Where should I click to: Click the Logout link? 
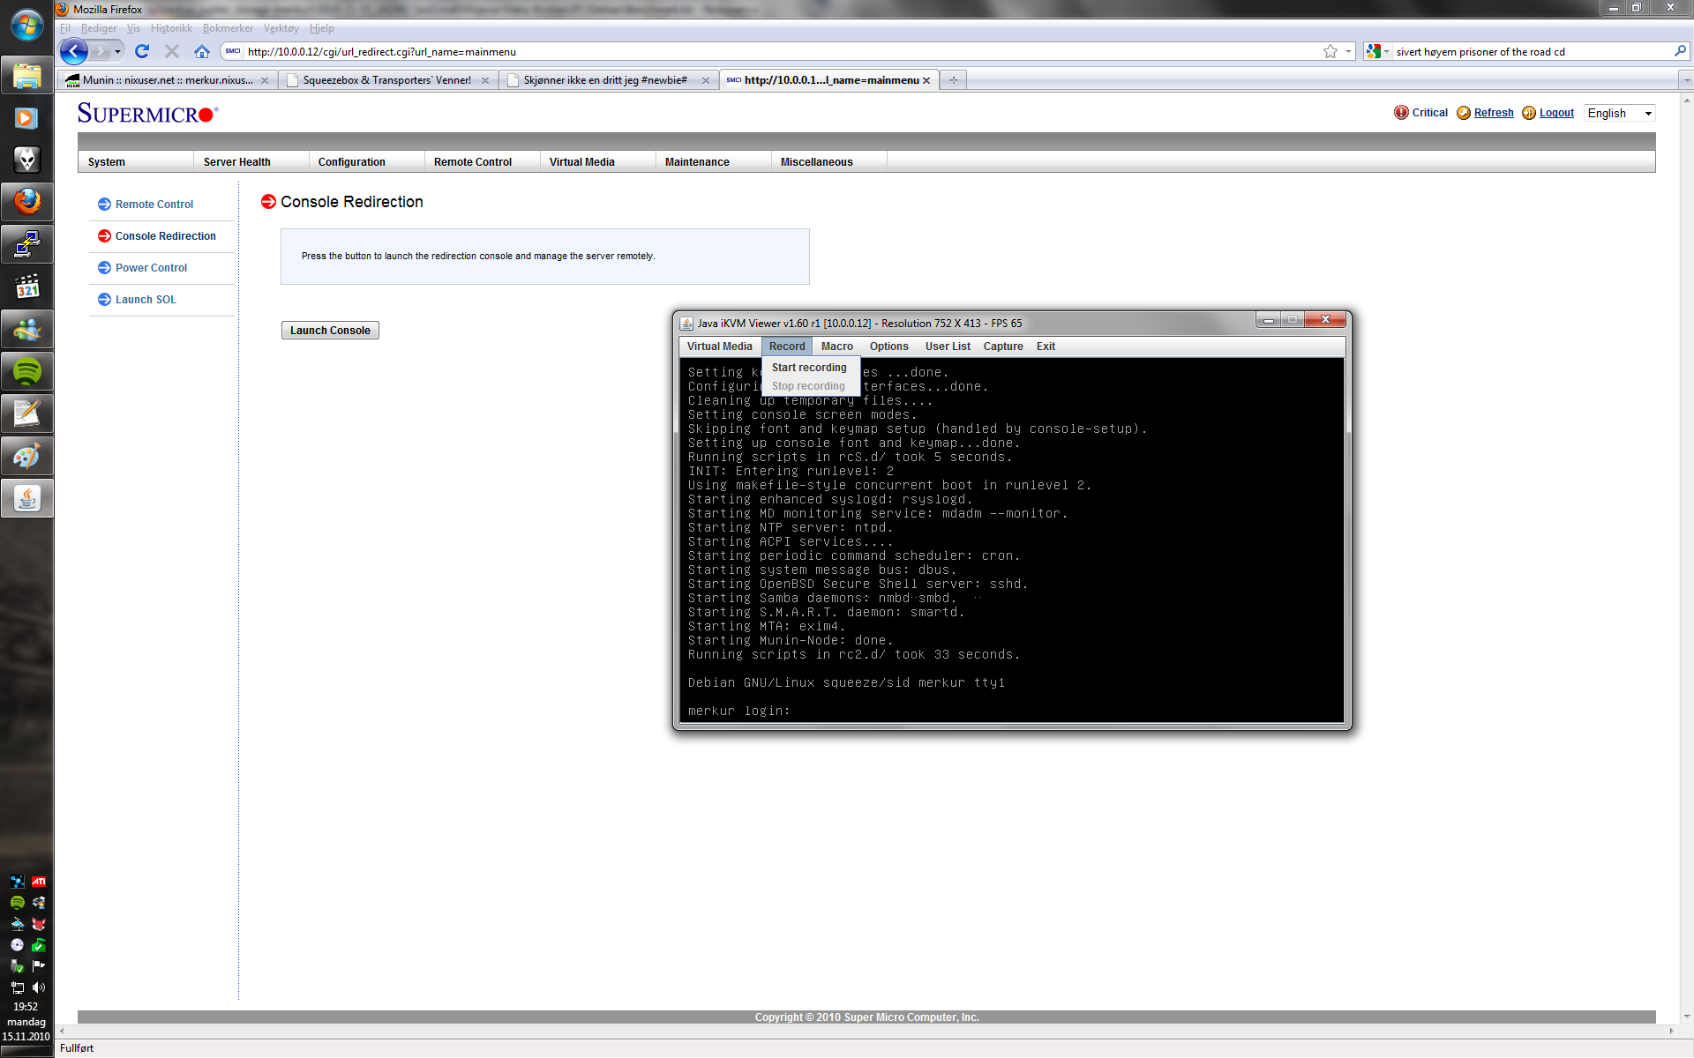pyautogui.click(x=1556, y=113)
